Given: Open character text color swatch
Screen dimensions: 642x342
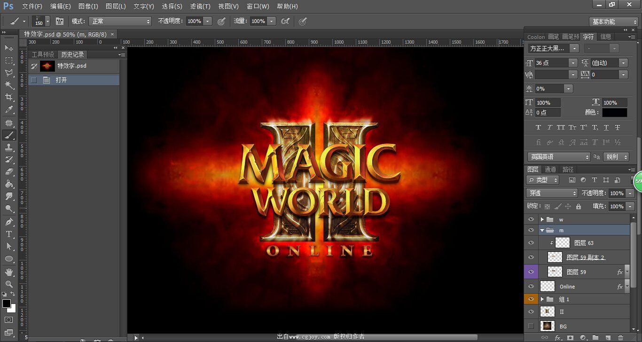Looking at the screenshot, I should point(615,113).
